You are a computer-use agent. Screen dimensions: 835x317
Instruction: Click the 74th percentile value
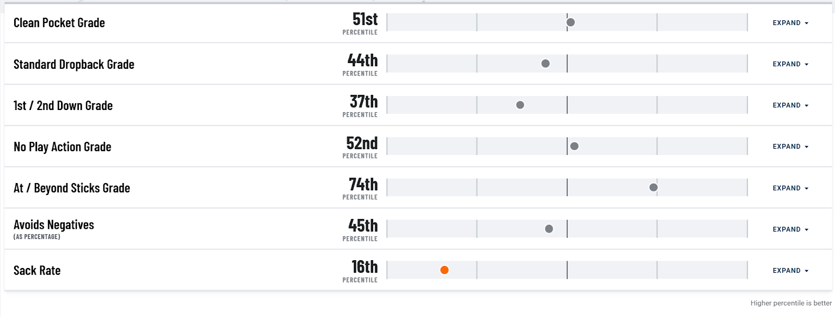363,185
